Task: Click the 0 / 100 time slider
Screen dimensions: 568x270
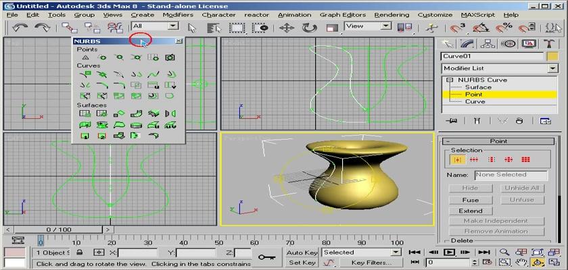Action: pos(59,230)
